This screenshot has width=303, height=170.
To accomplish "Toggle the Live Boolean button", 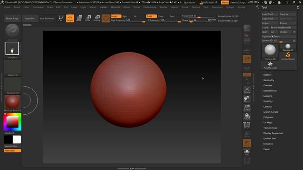I will (47, 18).
